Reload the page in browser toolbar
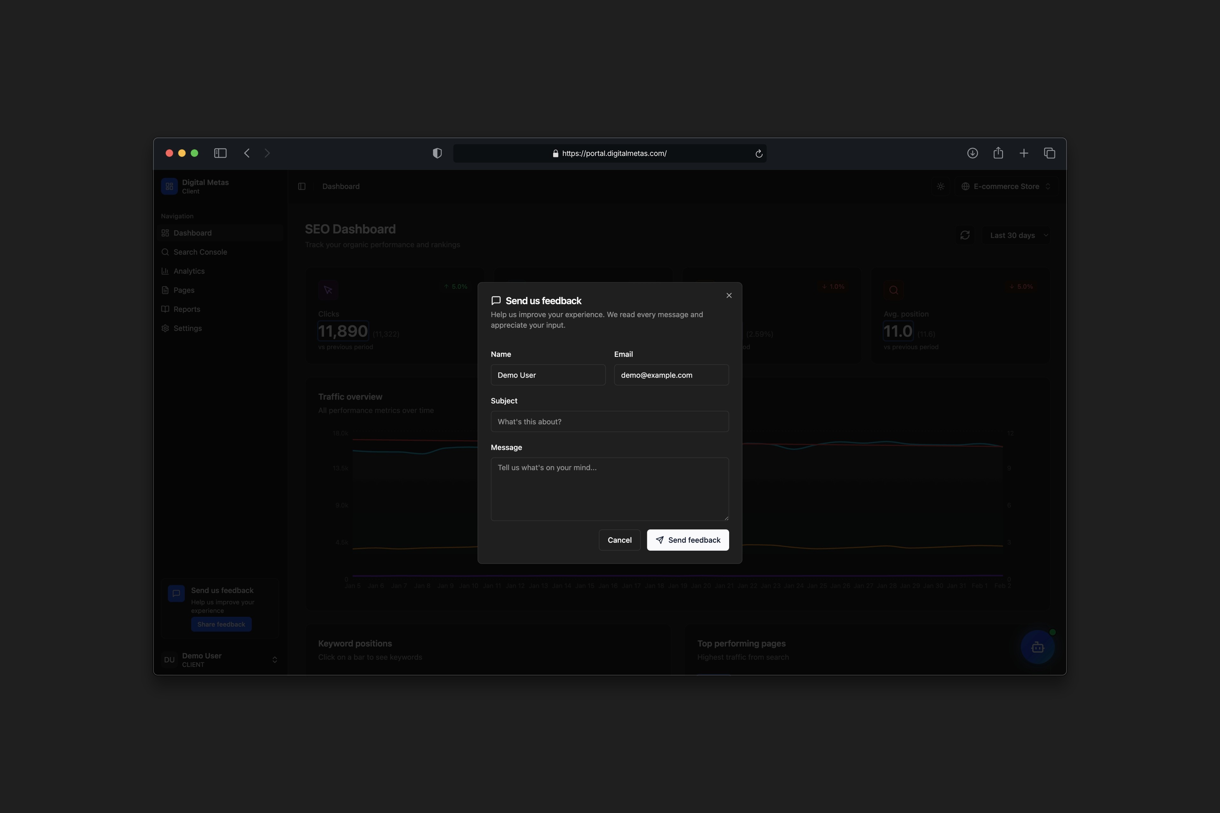This screenshot has height=813, width=1220. click(759, 153)
